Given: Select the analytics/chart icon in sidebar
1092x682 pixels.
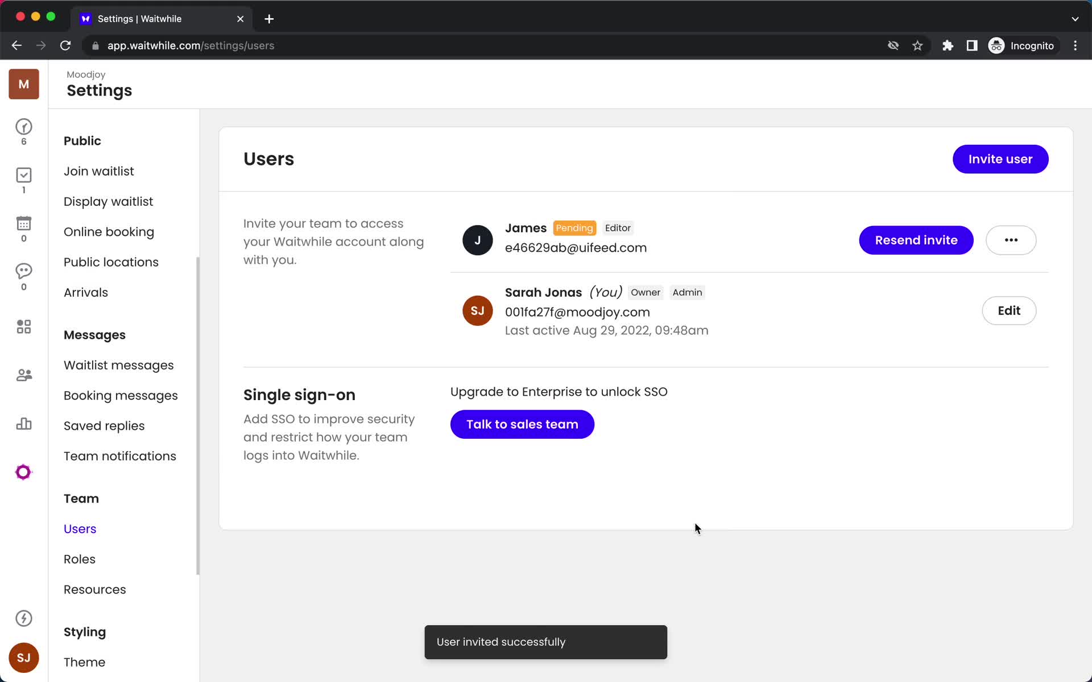Looking at the screenshot, I should (x=24, y=423).
